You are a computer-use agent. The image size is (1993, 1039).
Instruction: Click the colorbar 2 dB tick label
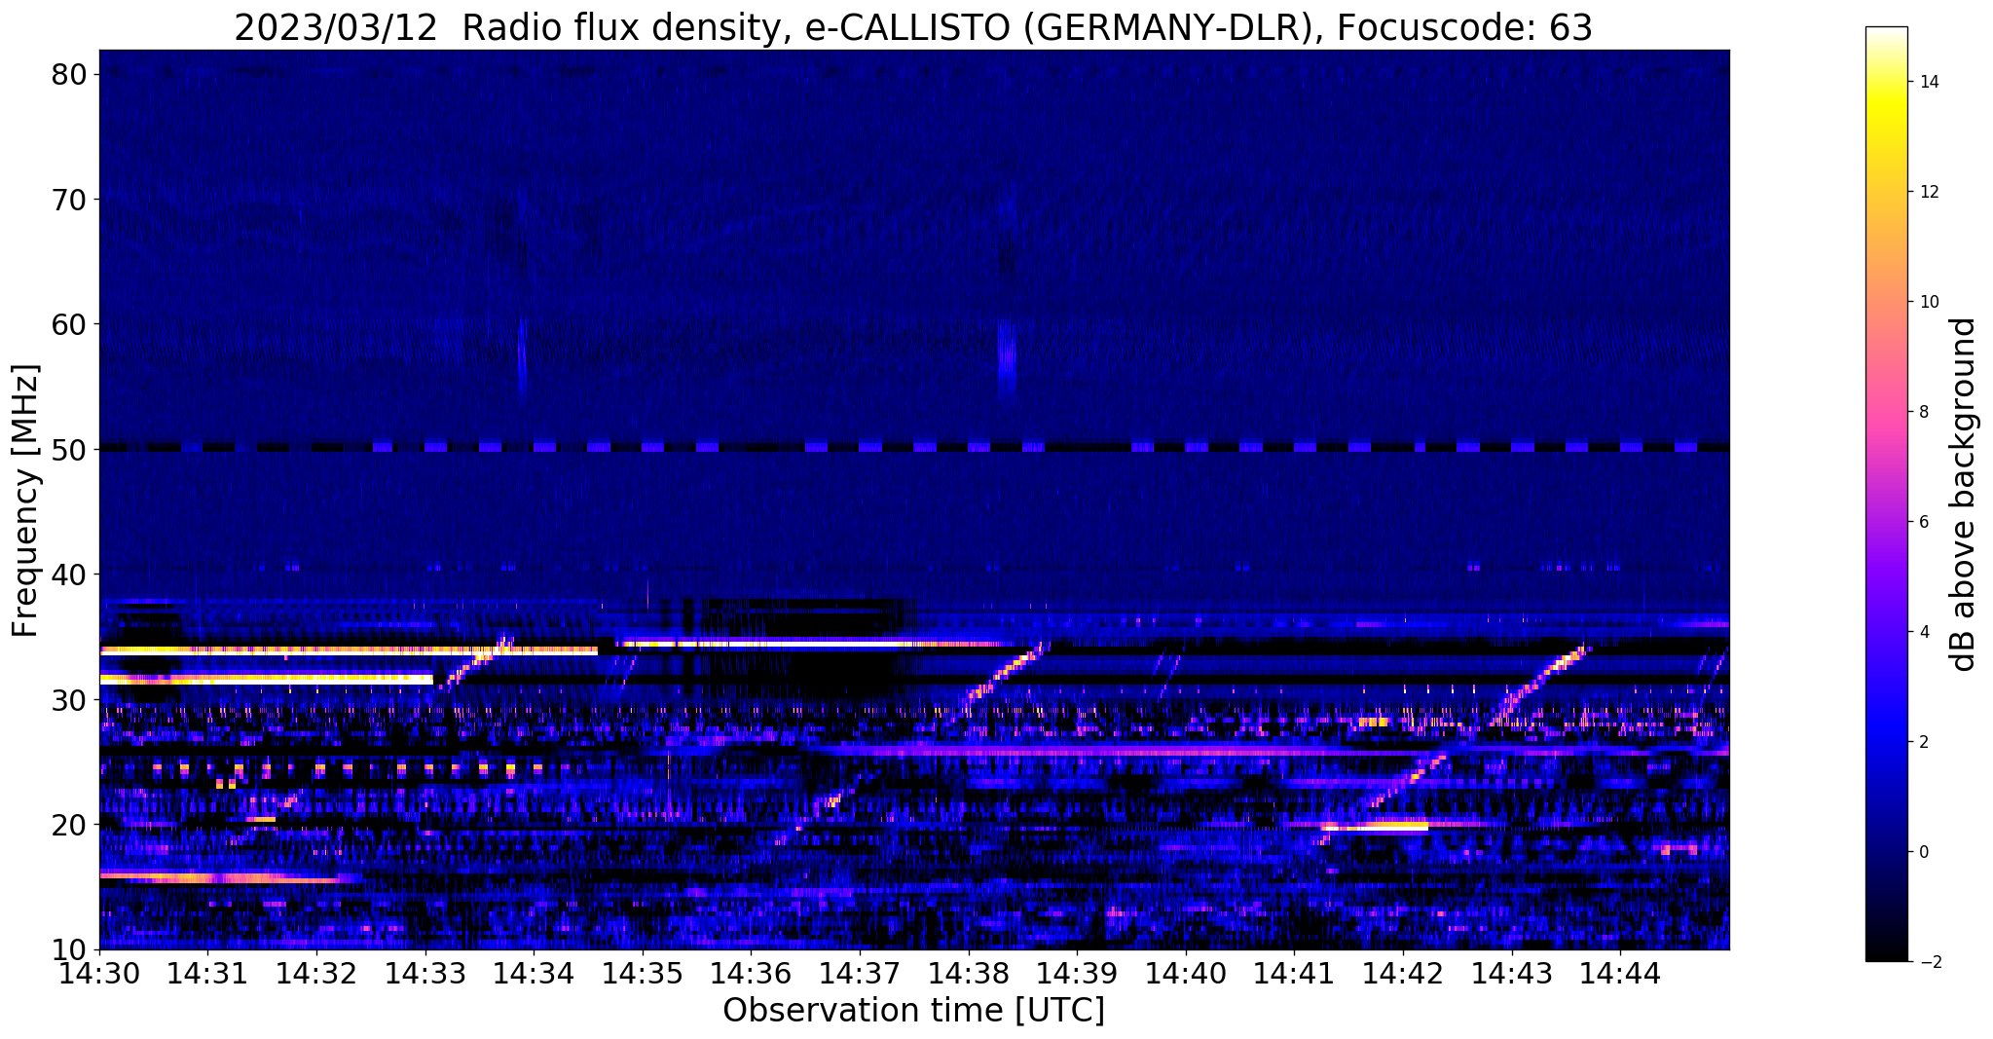1923,742
